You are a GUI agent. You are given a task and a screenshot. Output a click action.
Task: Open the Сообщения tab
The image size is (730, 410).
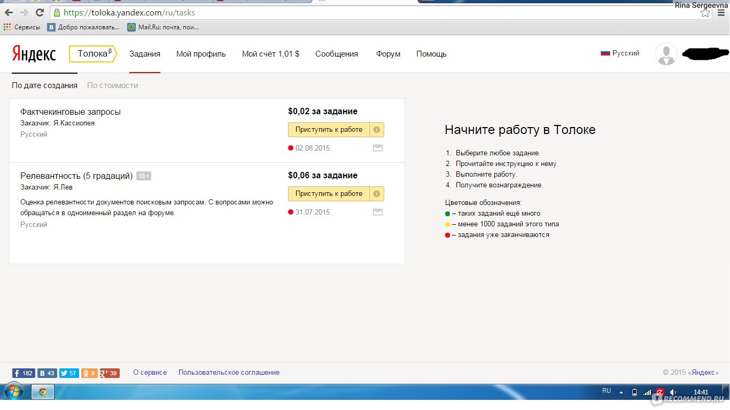337,54
